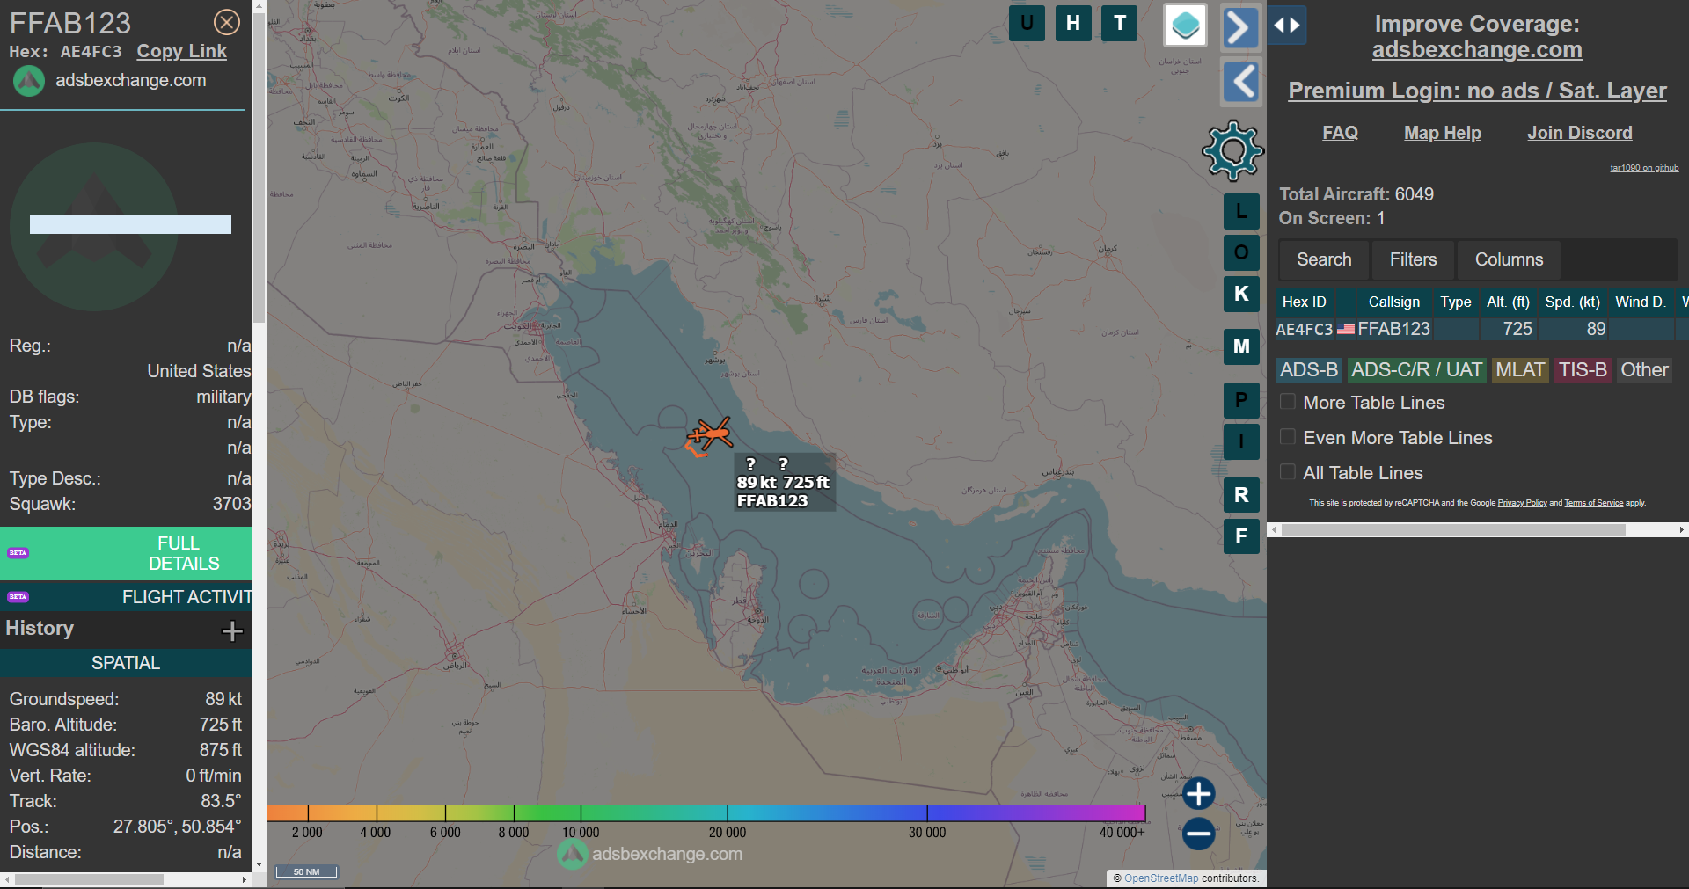This screenshot has height=889, width=1689.
Task: Sort table by Wind D. column
Action: click(1641, 302)
